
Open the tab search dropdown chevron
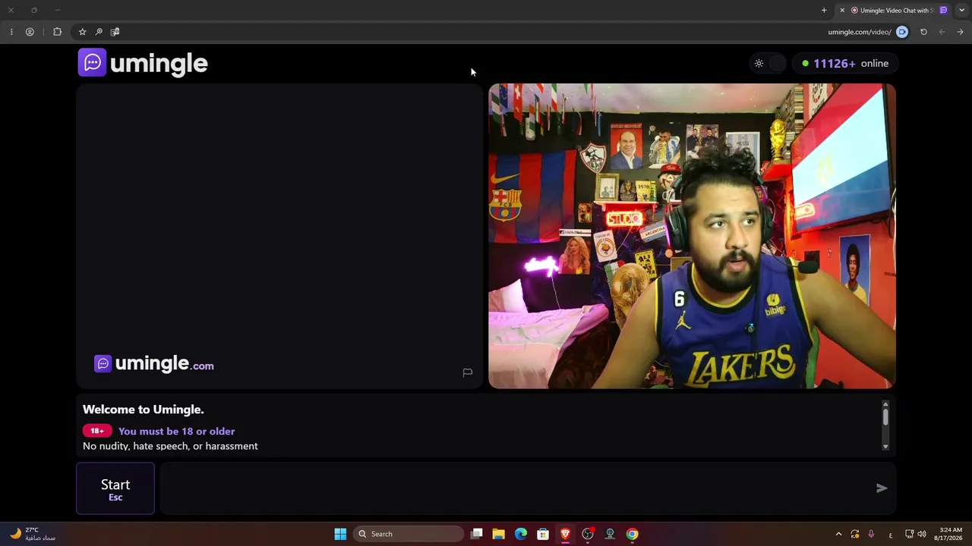pos(961,11)
